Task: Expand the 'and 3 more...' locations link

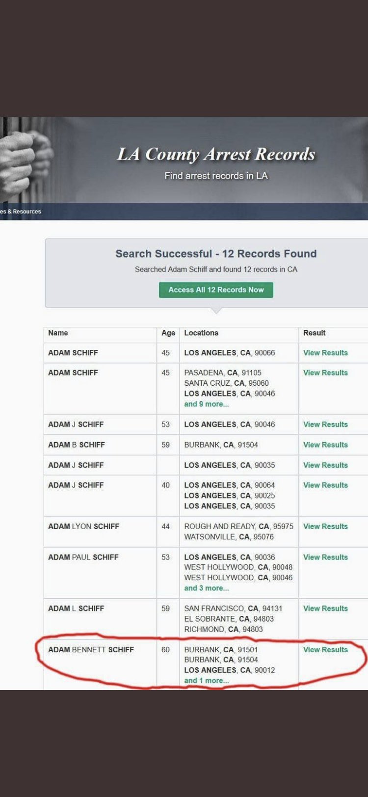Action: [x=207, y=588]
